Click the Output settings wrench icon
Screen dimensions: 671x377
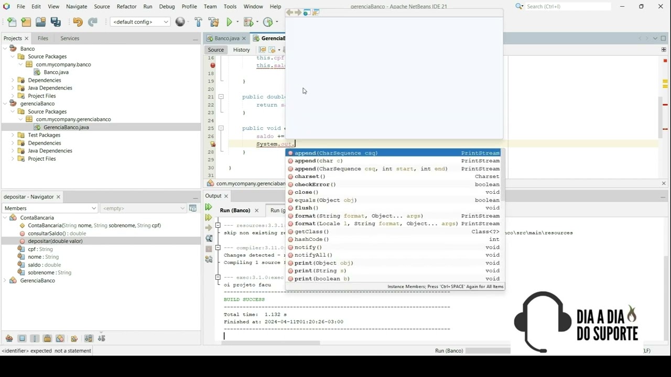point(209,259)
